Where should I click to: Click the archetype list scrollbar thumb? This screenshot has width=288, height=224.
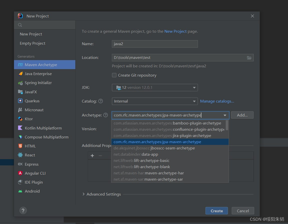227,125
